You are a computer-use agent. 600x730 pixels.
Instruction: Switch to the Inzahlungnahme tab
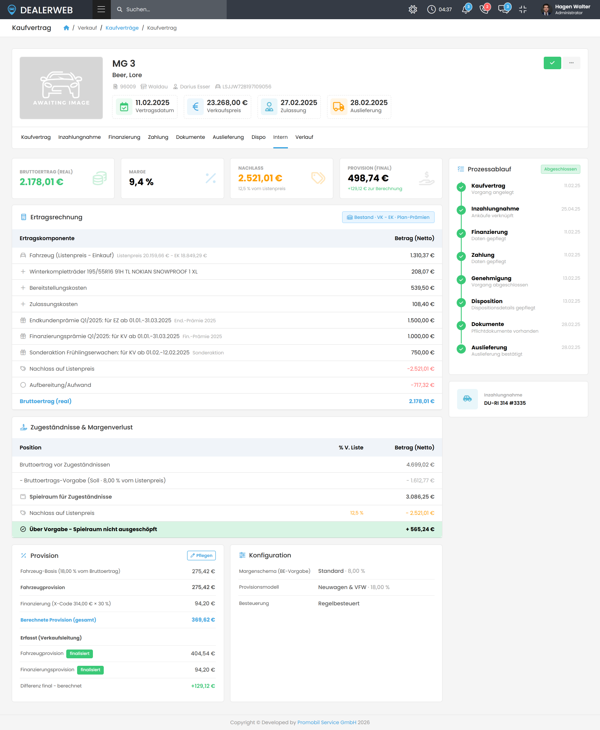pos(80,137)
